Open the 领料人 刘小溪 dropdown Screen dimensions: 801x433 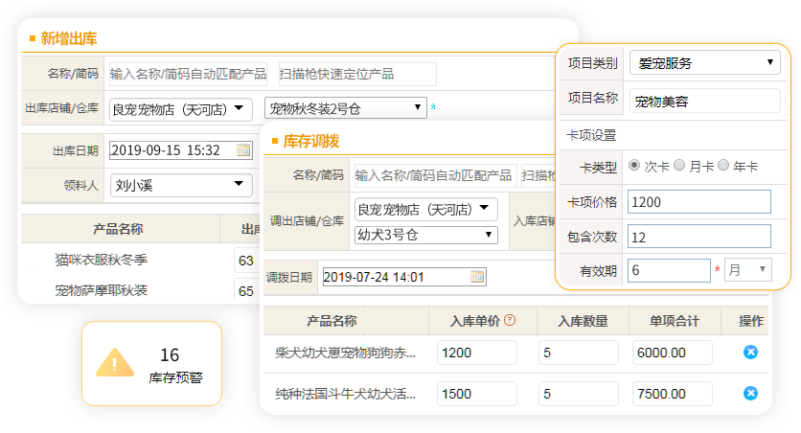pyautogui.click(x=181, y=185)
